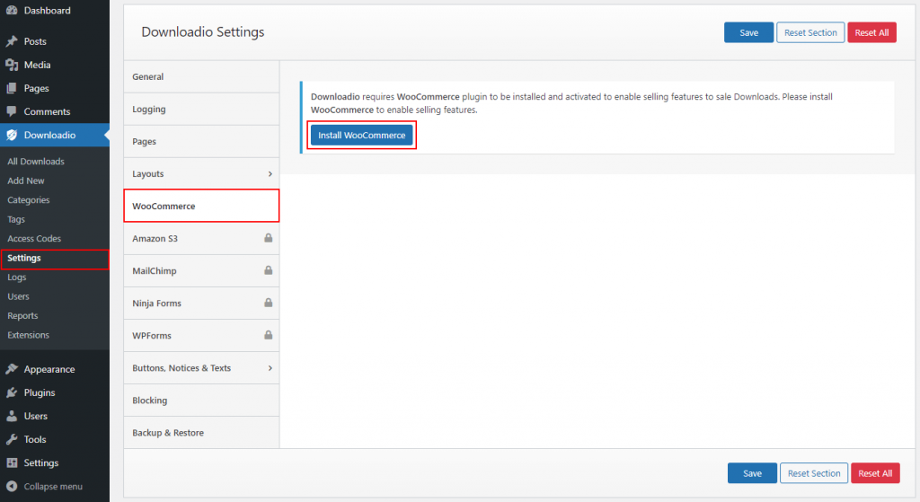
Task: Click the Collapse menu label
Action: click(53, 486)
